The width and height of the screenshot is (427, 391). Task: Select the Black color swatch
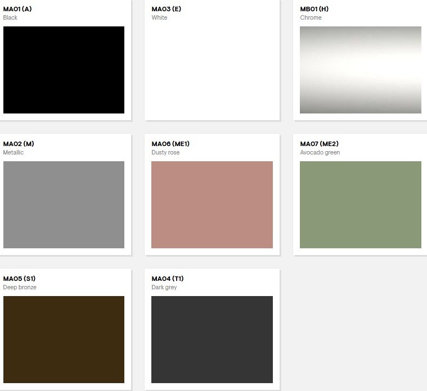point(64,70)
